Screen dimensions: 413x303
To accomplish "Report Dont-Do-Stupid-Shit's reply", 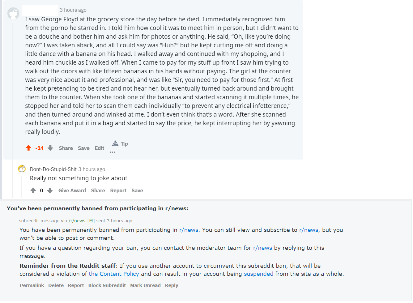I will click(118, 190).
